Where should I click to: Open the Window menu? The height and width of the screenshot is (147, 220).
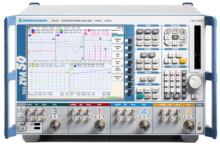coord(67,27)
